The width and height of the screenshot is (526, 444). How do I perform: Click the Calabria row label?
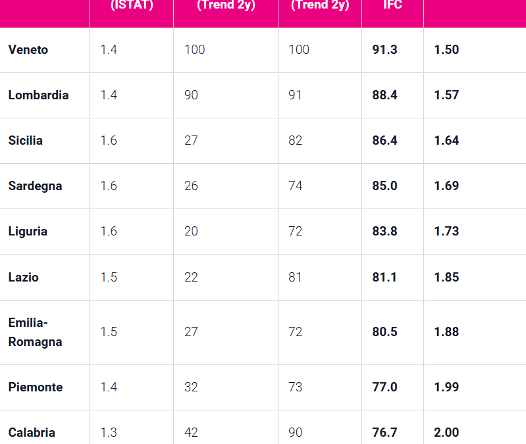(32, 433)
